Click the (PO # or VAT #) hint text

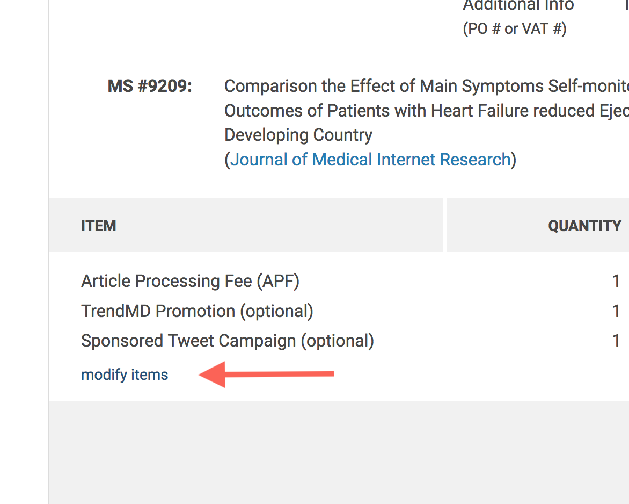[515, 28]
